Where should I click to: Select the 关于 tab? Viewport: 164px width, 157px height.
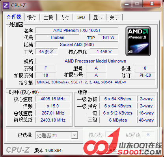pyautogui.click(x=114, y=17)
